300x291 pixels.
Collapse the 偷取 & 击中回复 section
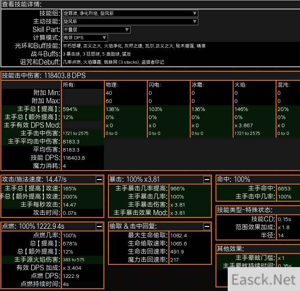[x=206, y=226]
